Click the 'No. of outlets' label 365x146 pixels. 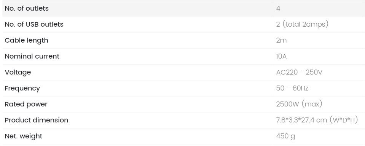27,8
